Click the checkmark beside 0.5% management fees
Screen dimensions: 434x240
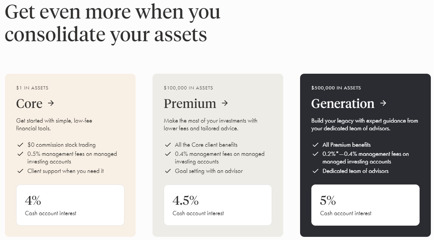point(20,154)
